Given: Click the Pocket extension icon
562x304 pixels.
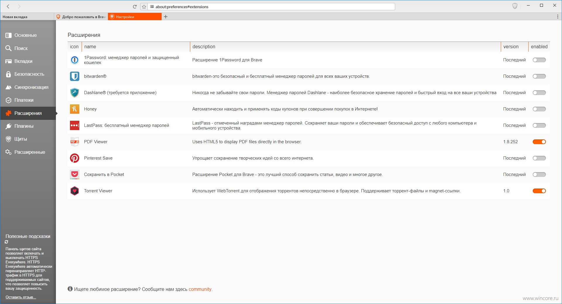Looking at the screenshot, I should coord(75,175).
